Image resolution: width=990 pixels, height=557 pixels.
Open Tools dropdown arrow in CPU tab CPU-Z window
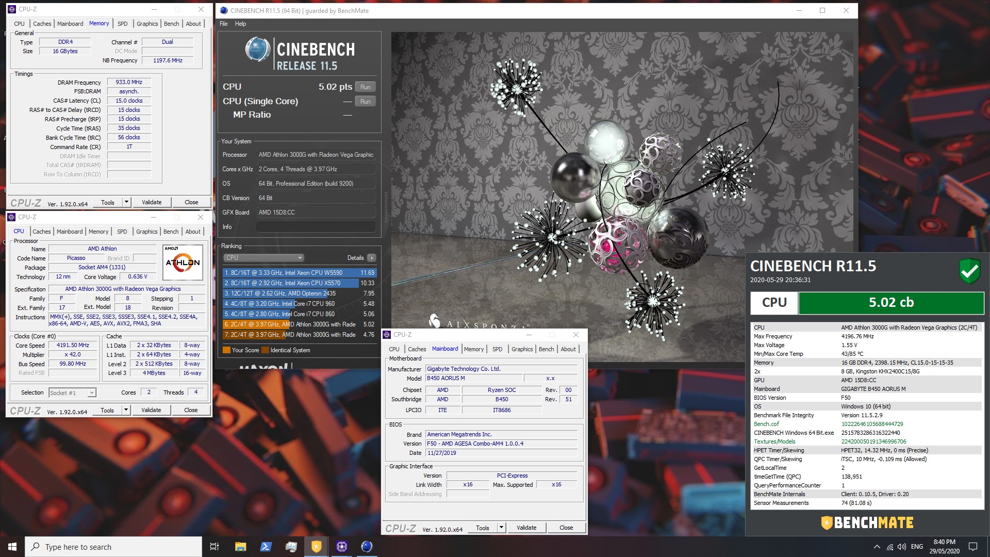[126, 410]
